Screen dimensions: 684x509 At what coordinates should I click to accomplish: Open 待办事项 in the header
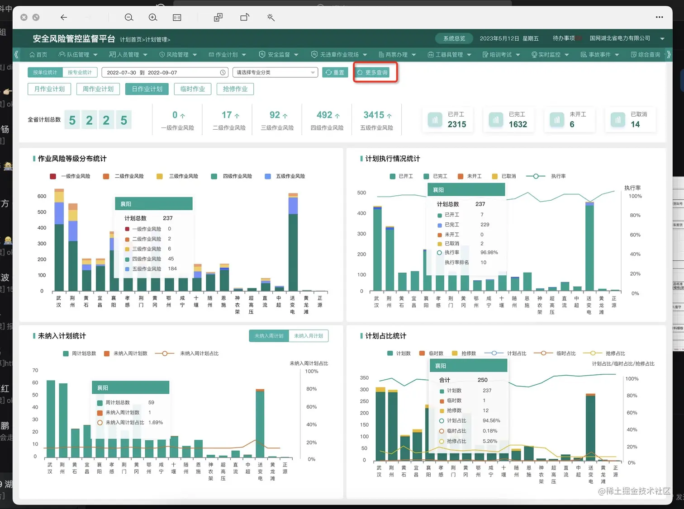(x=564, y=38)
